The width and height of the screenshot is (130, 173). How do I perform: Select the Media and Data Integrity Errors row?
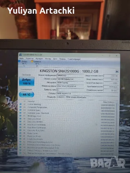pyautogui.click(x=67, y=142)
